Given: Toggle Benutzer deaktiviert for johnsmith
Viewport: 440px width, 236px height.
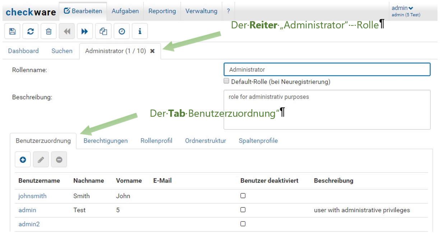Looking at the screenshot, I should pos(243,196).
